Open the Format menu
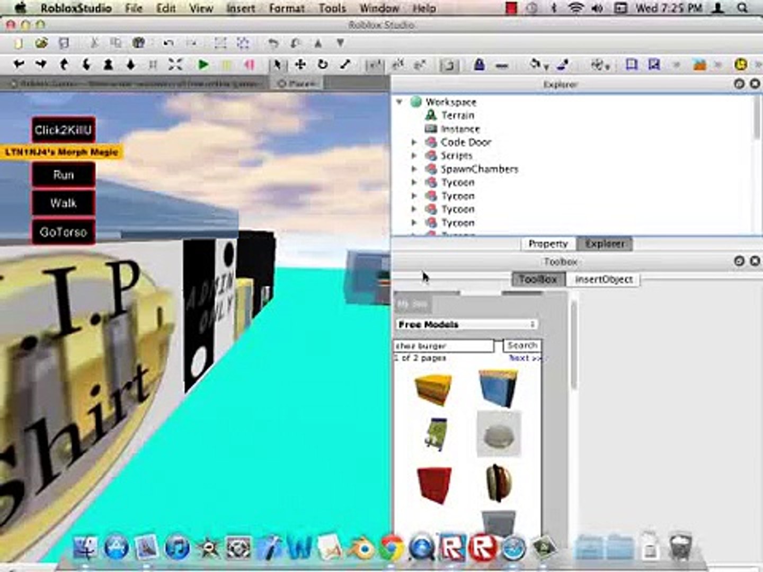The width and height of the screenshot is (763, 572). (287, 8)
